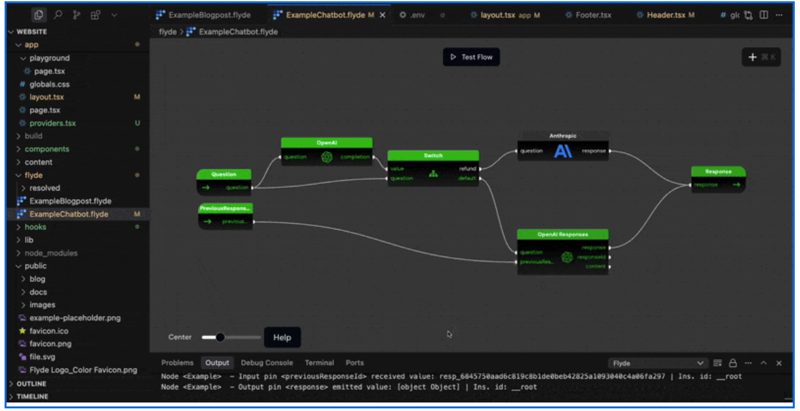This screenshot has width=800, height=411.
Task: Click the clear output list icon
Action: (x=717, y=363)
